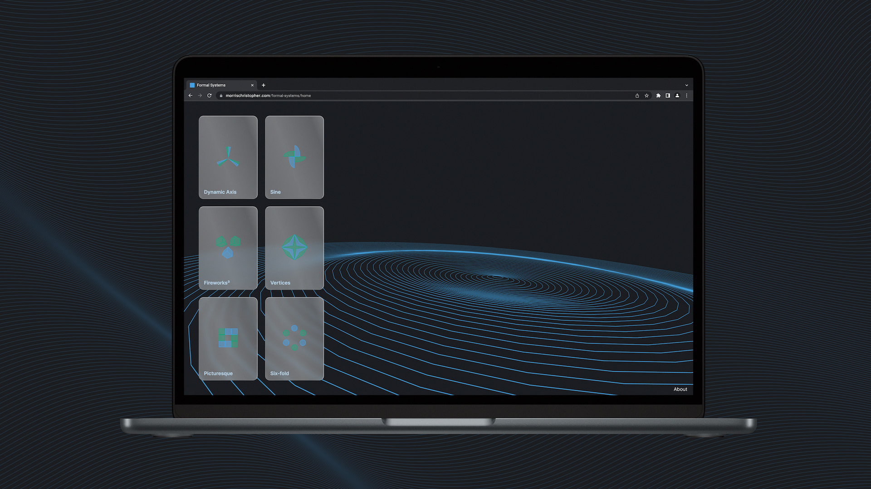
Task: Open the Dynamic Axis project card
Action: [x=228, y=157]
